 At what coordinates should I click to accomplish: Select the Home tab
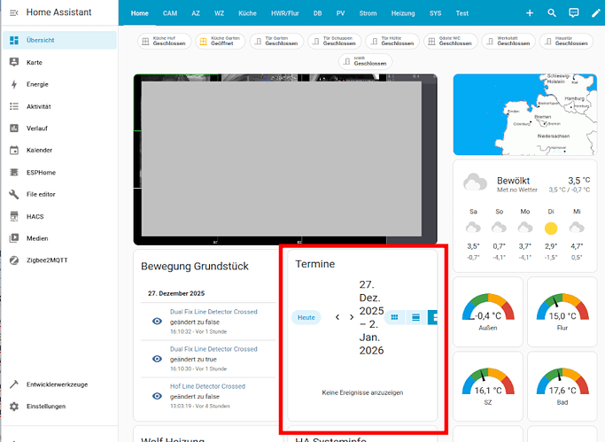140,13
